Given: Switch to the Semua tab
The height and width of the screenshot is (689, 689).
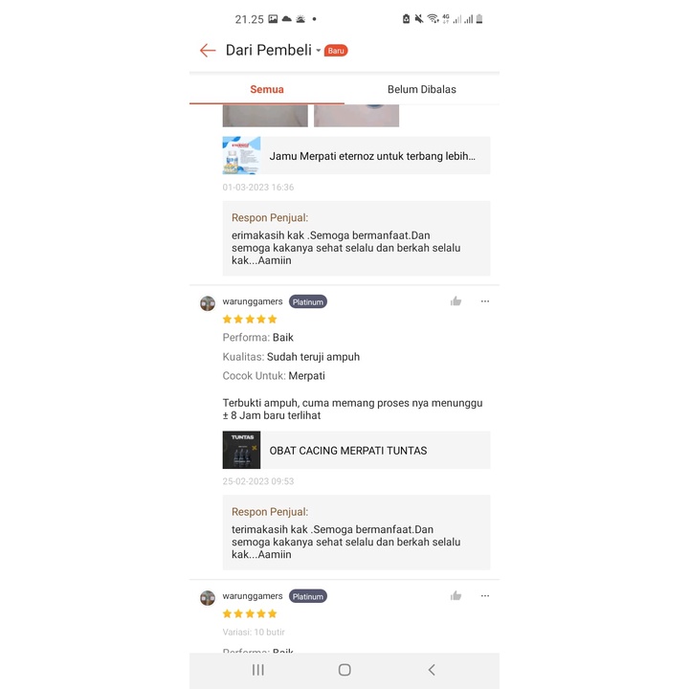Looking at the screenshot, I should coord(267,89).
